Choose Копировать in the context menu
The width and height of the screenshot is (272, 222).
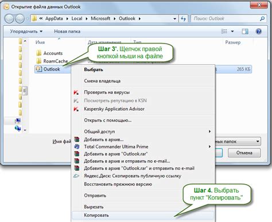click(x=143, y=215)
